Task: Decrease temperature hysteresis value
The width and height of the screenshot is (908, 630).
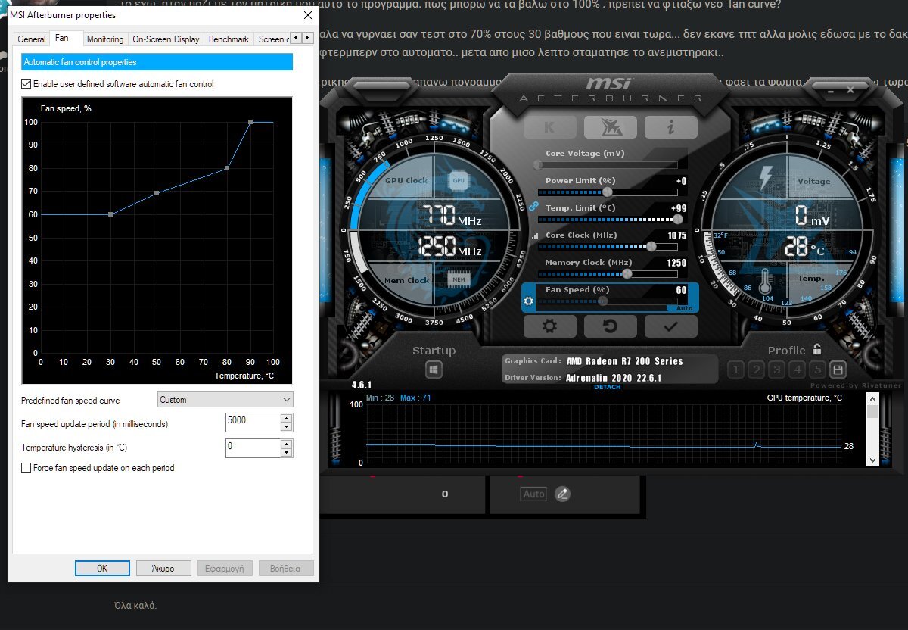Action: [x=286, y=452]
